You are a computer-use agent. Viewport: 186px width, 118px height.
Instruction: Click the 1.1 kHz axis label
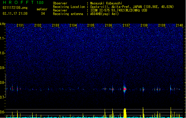[x=3, y=38]
